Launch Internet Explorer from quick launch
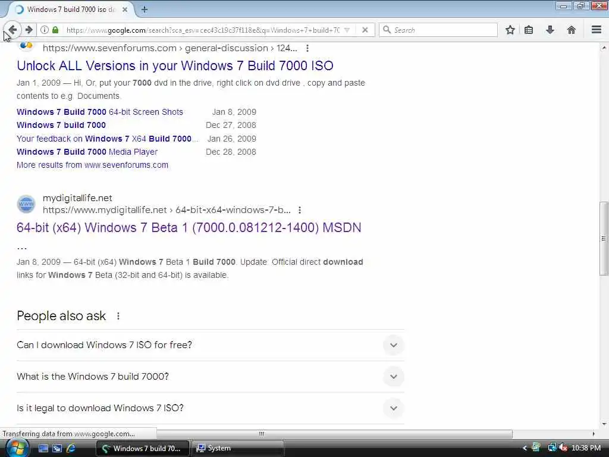The width and height of the screenshot is (609, 457). tap(71, 448)
